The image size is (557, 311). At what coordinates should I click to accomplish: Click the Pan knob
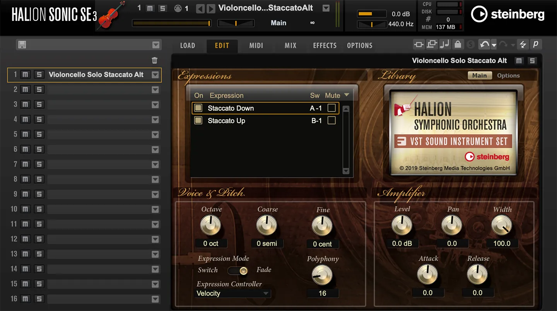point(452,226)
